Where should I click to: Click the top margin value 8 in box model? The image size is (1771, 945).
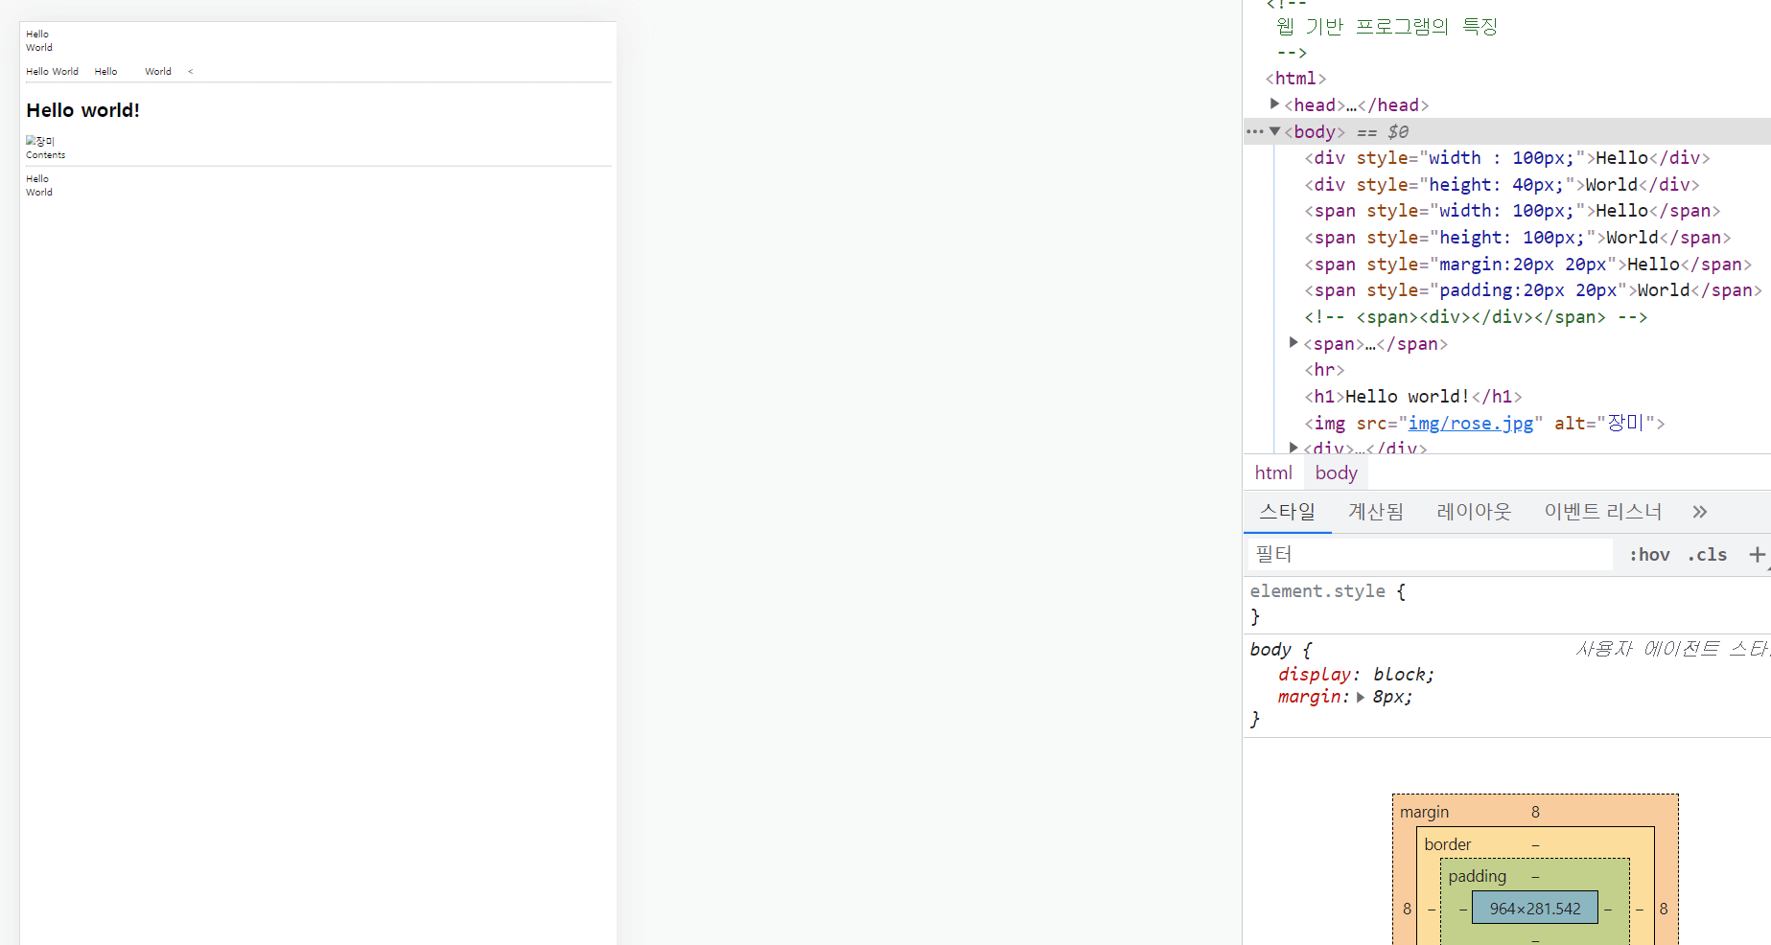coord(1535,812)
